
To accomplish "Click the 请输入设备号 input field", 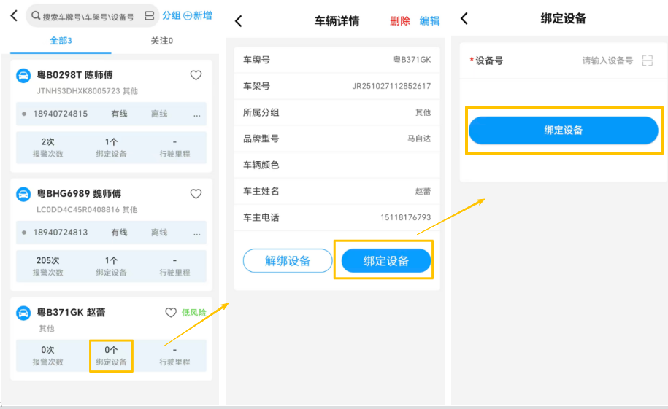I will pos(606,61).
